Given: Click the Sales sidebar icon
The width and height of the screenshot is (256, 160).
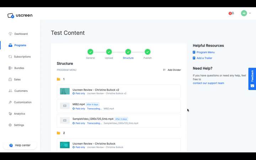Looking at the screenshot, I should pyautogui.click(x=10, y=79).
